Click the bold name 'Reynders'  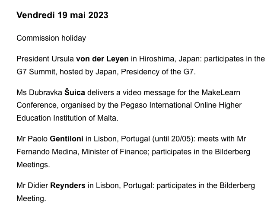pos(68,186)
